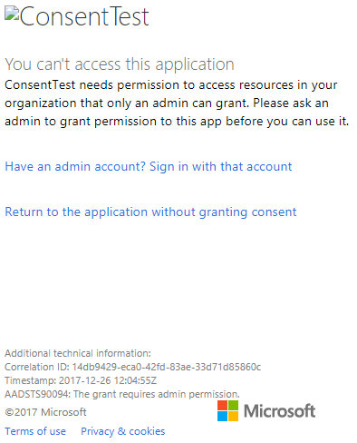The image size is (357, 443).
Task: Click the ConsentTest application title
Action: (x=84, y=16)
